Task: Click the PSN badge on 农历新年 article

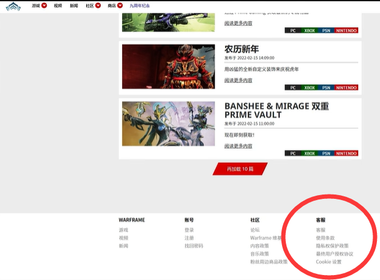Action: click(326, 88)
